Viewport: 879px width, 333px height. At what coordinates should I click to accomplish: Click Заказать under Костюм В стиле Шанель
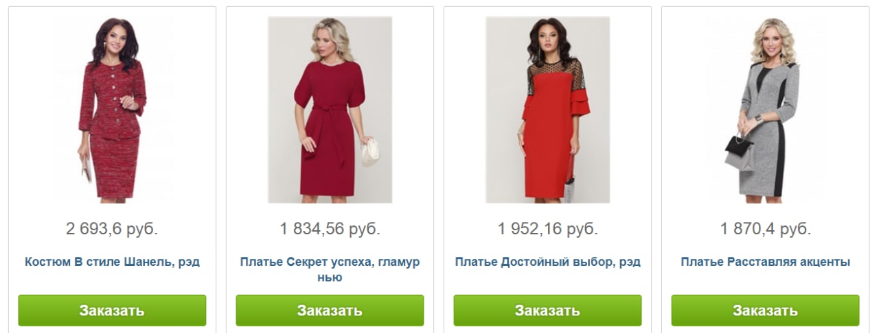[x=112, y=310]
